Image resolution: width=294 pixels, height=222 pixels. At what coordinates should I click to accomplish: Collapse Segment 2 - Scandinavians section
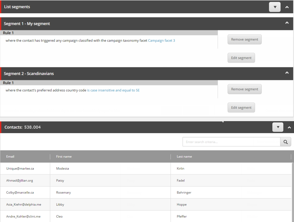(287, 73)
